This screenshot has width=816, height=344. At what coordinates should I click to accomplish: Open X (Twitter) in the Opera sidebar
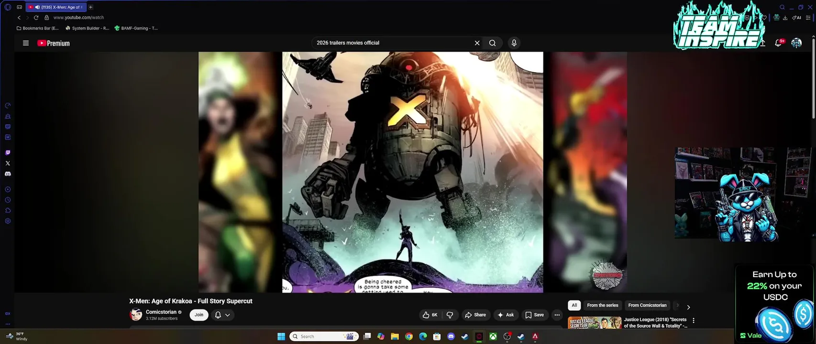click(8, 163)
